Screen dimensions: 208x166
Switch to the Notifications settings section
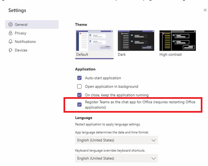pyautogui.click(x=32, y=41)
